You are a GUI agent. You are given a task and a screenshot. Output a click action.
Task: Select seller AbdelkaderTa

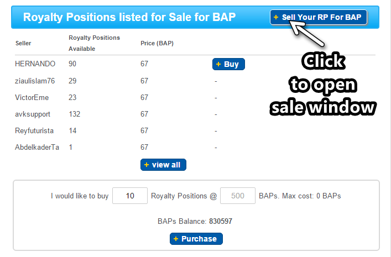coord(37,147)
